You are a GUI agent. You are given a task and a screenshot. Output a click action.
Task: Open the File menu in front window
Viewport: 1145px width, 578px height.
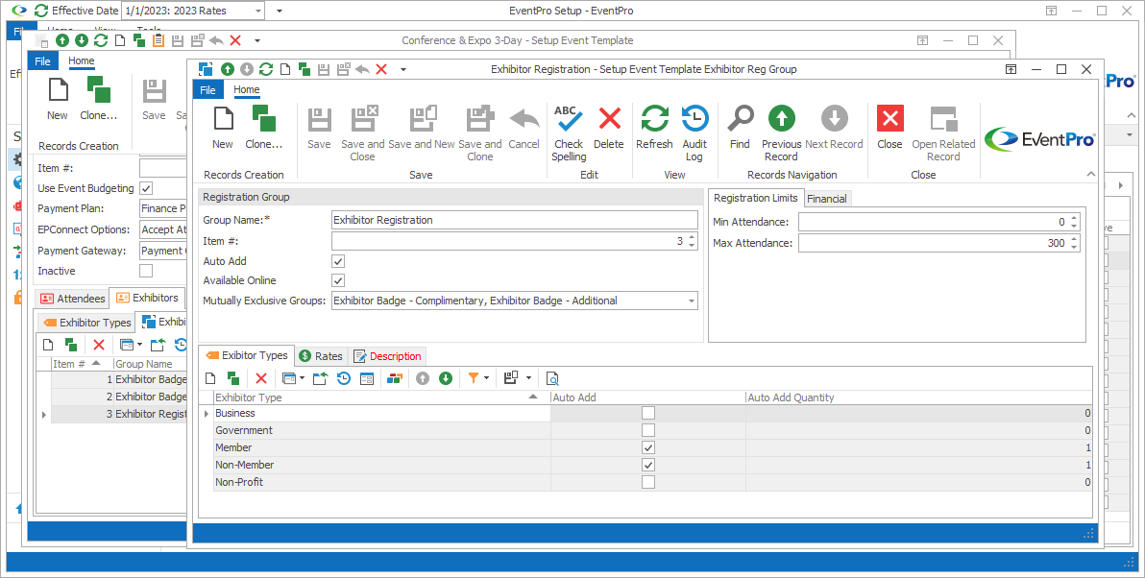point(208,89)
